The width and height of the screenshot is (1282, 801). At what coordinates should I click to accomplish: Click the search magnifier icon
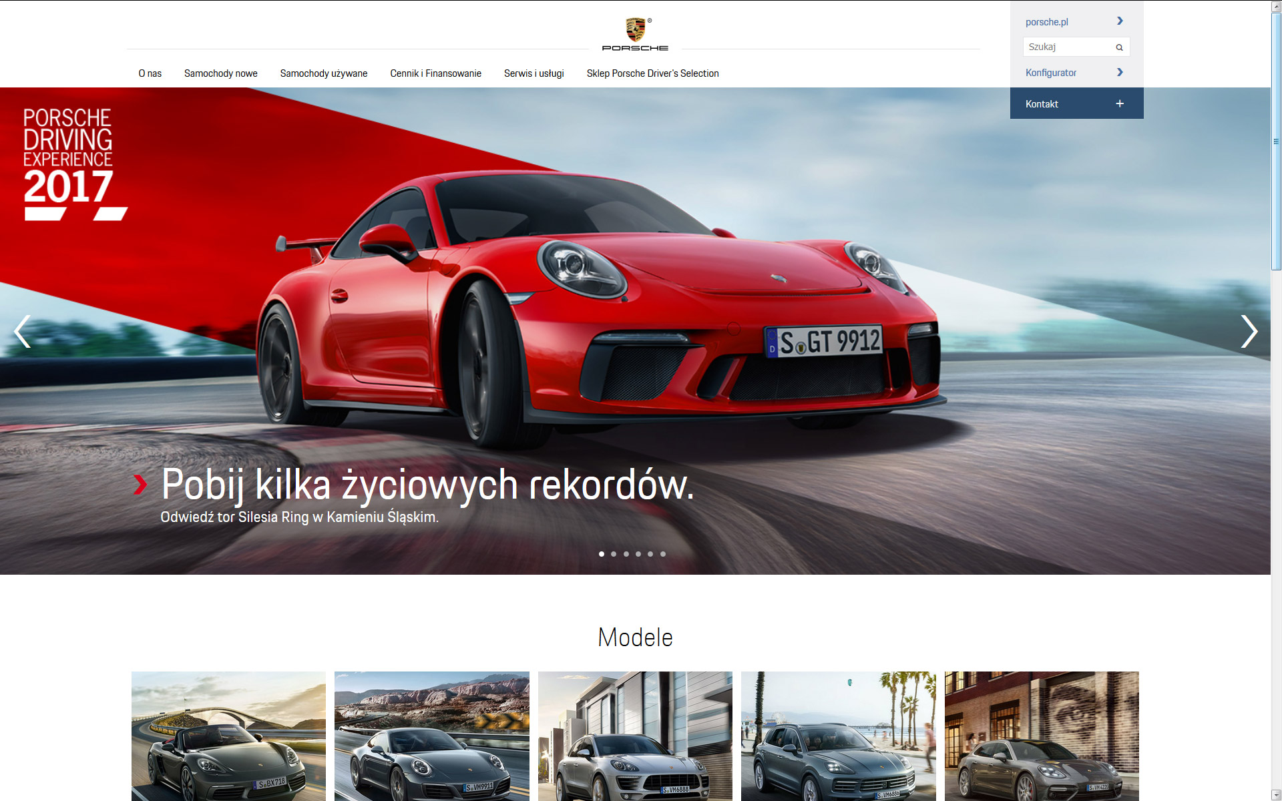pos(1119,47)
